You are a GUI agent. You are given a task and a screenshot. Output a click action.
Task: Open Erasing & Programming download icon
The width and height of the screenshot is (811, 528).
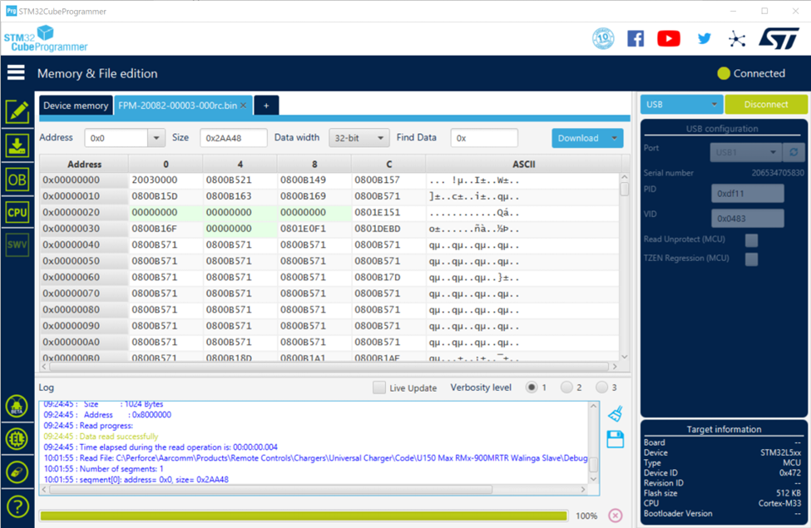click(x=17, y=146)
